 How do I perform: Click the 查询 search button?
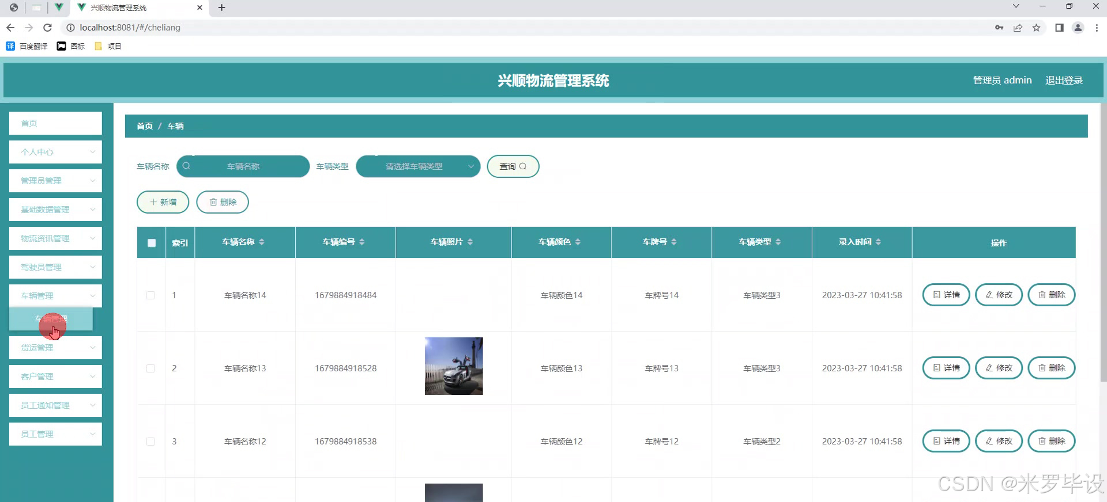click(513, 166)
